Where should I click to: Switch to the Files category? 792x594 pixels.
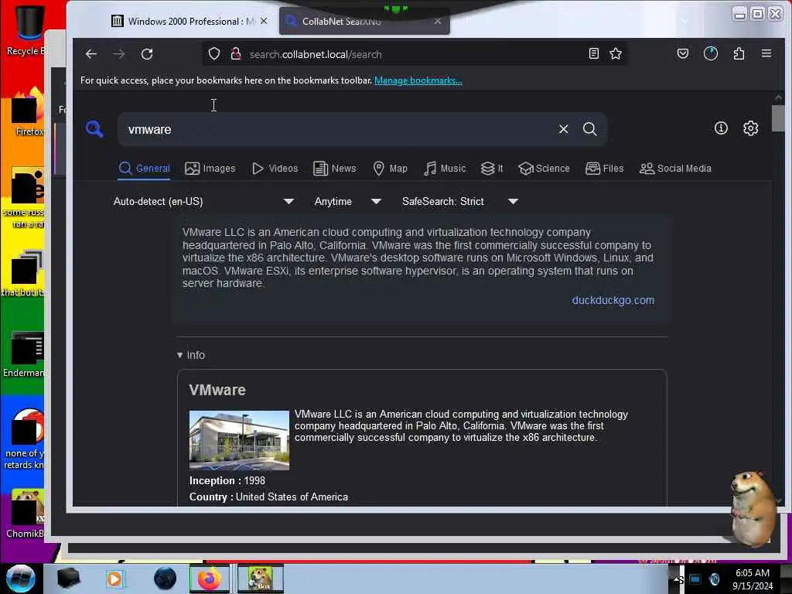605,169
